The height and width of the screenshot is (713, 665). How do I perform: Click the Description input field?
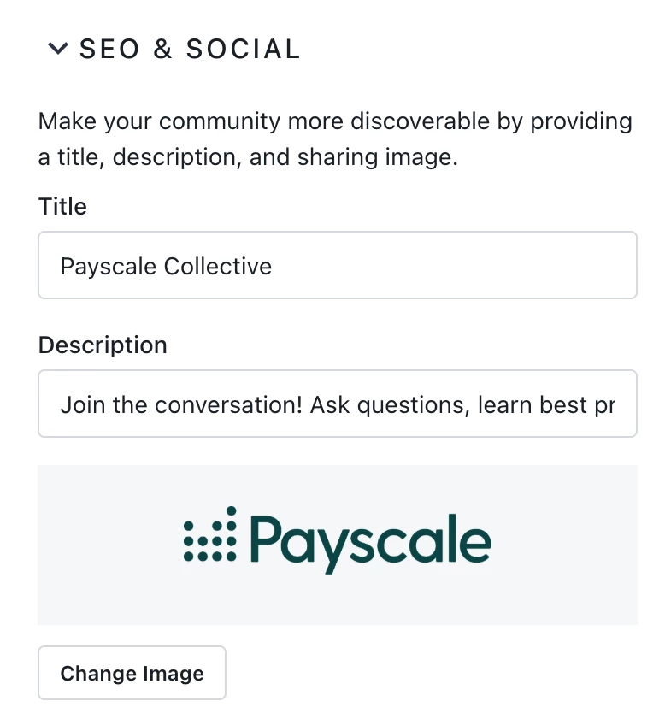click(338, 404)
